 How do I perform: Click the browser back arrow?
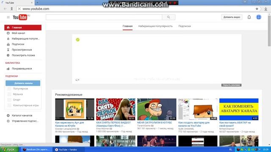[x=5, y=9]
